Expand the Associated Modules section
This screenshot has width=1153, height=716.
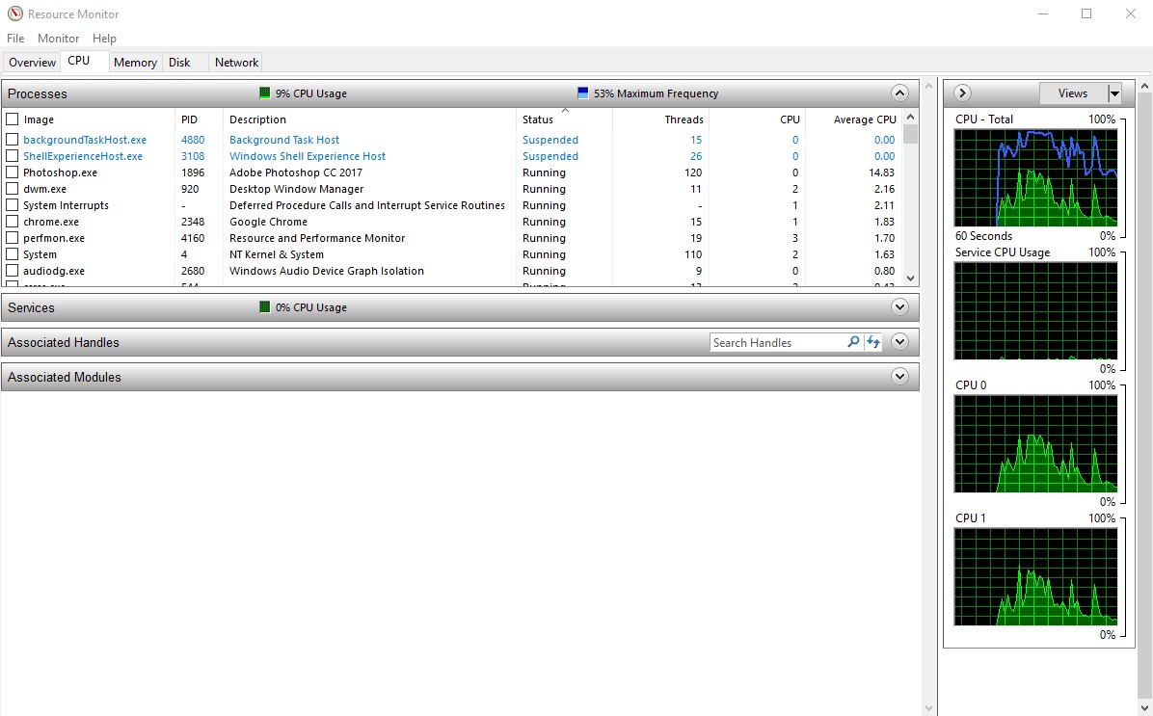(x=899, y=376)
